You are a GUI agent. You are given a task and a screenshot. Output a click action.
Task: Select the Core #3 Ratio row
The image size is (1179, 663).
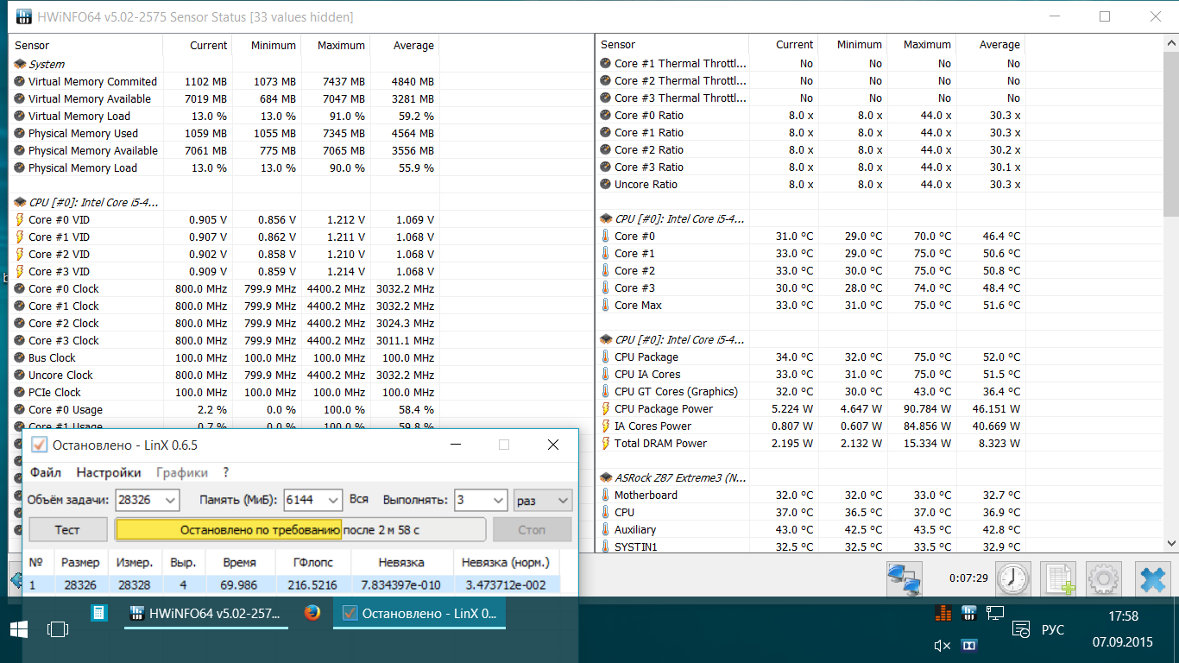[810, 167]
